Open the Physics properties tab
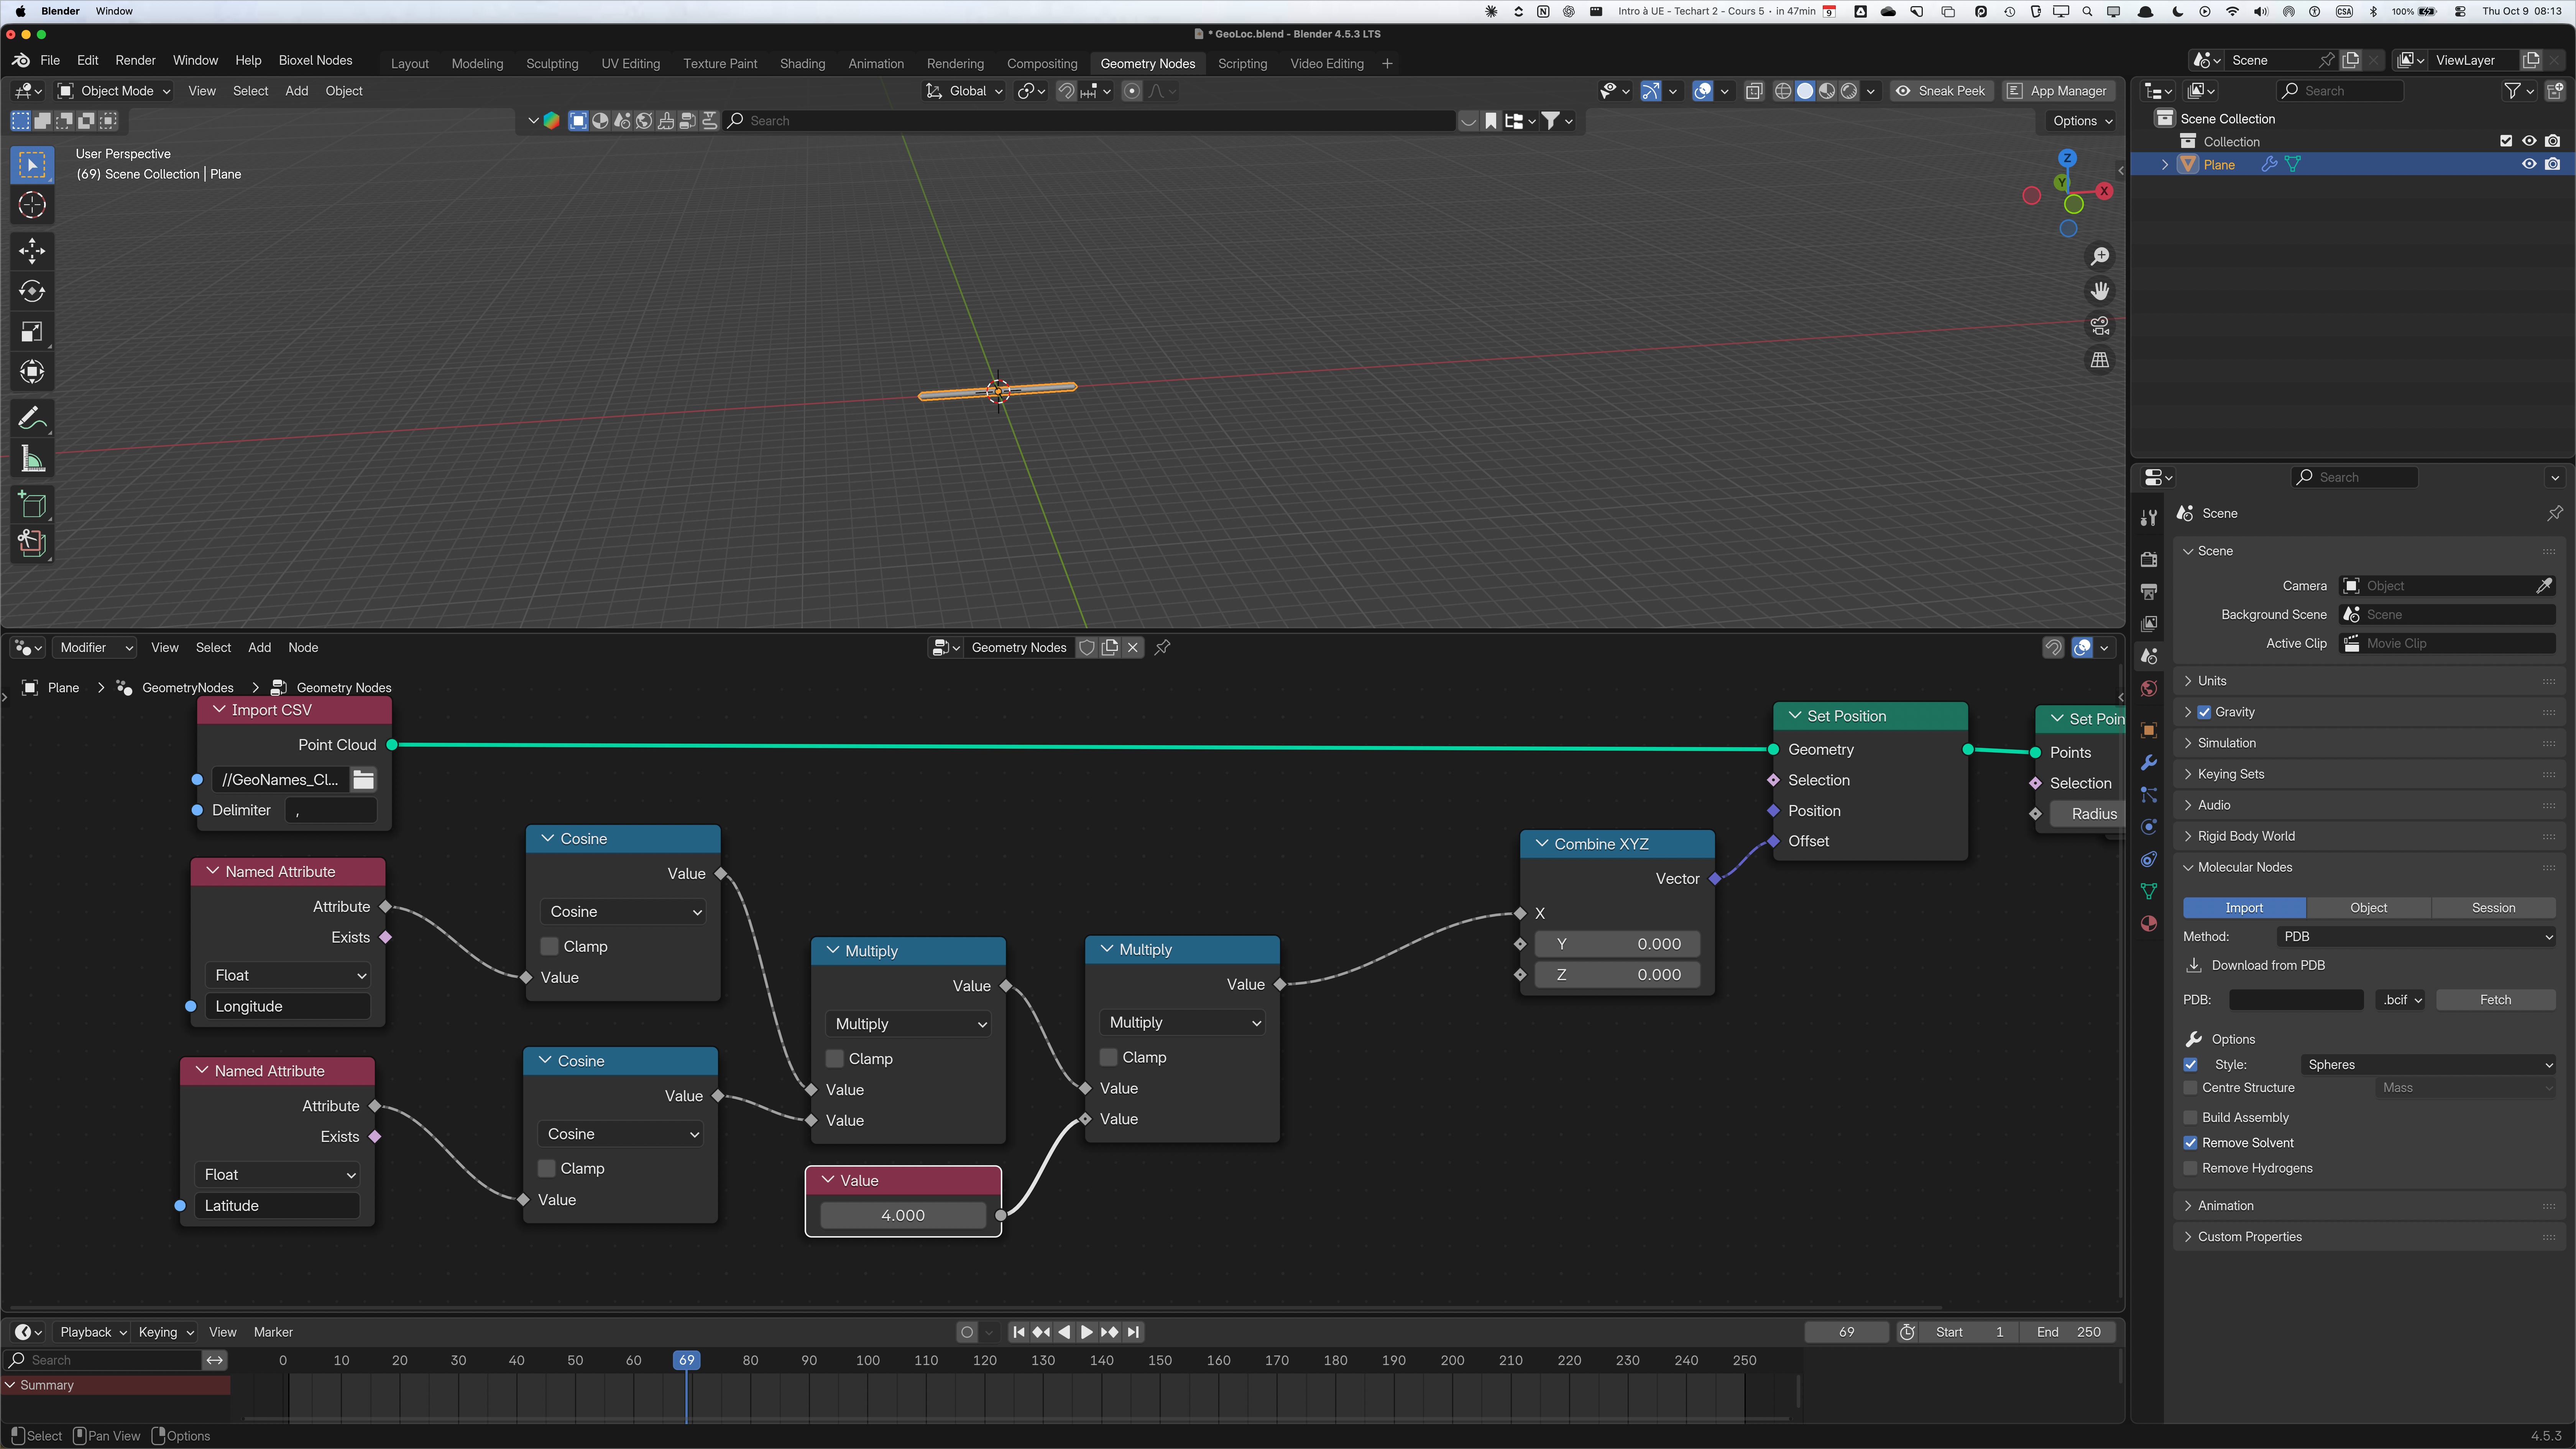This screenshot has width=2576, height=1449. coord(2149,827)
